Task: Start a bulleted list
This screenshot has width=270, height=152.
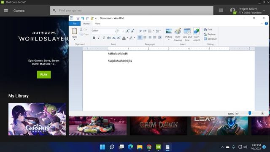Action: click(x=150, y=31)
